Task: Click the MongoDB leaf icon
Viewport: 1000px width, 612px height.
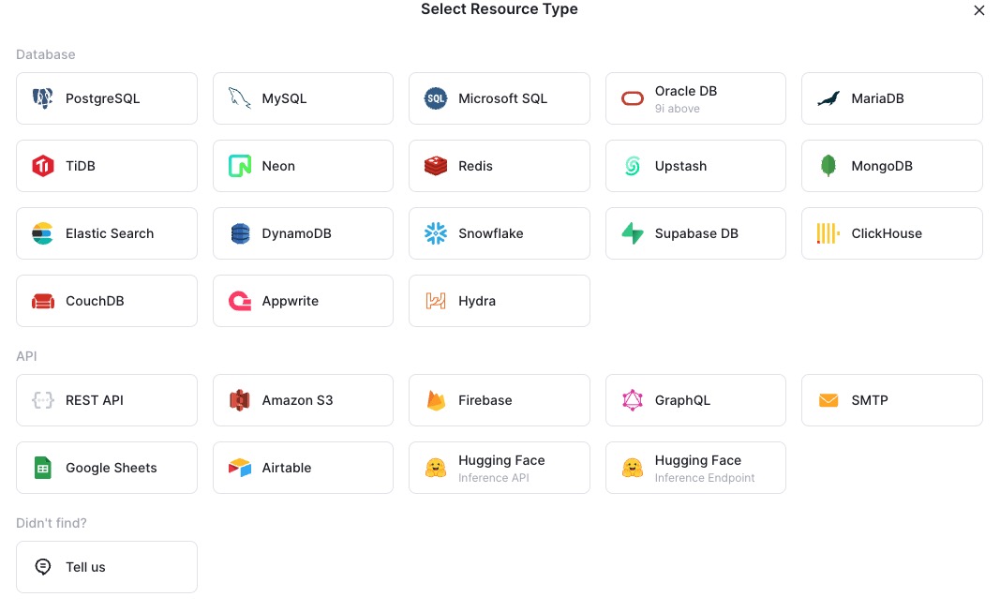Action: point(828,166)
